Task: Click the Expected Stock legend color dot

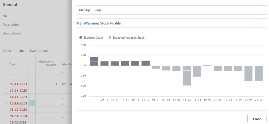Action: (81, 38)
